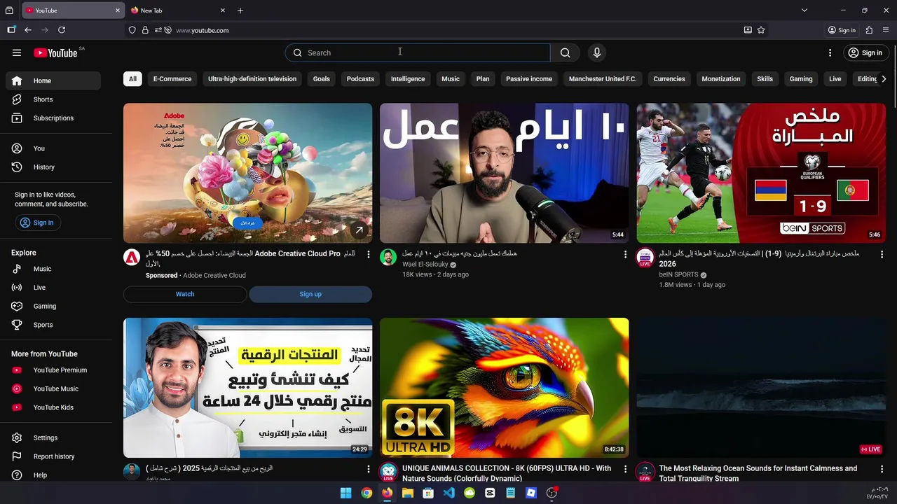The image size is (897, 504).
Task: Open the 8K ULTRA HD bird thumbnail
Action: (505, 388)
